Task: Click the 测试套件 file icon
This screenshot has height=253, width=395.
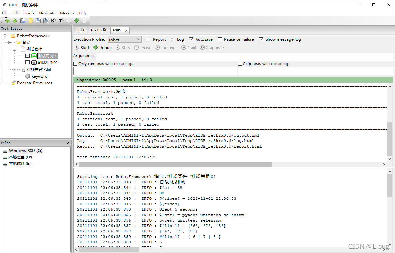Action: coord(23,49)
